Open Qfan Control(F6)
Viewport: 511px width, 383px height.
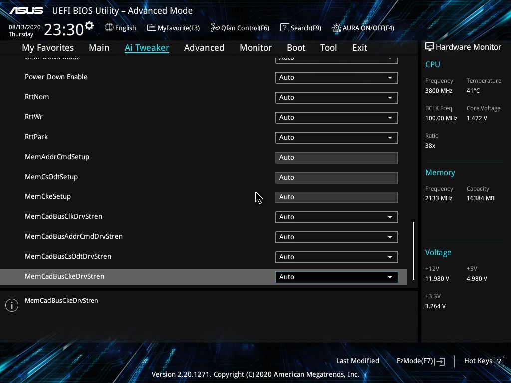(x=240, y=28)
